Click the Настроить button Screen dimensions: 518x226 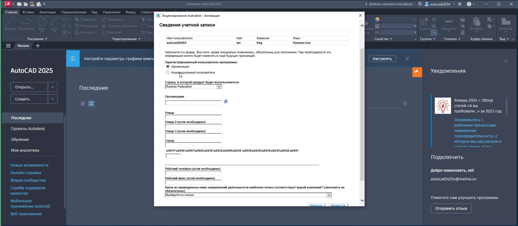[382, 59]
